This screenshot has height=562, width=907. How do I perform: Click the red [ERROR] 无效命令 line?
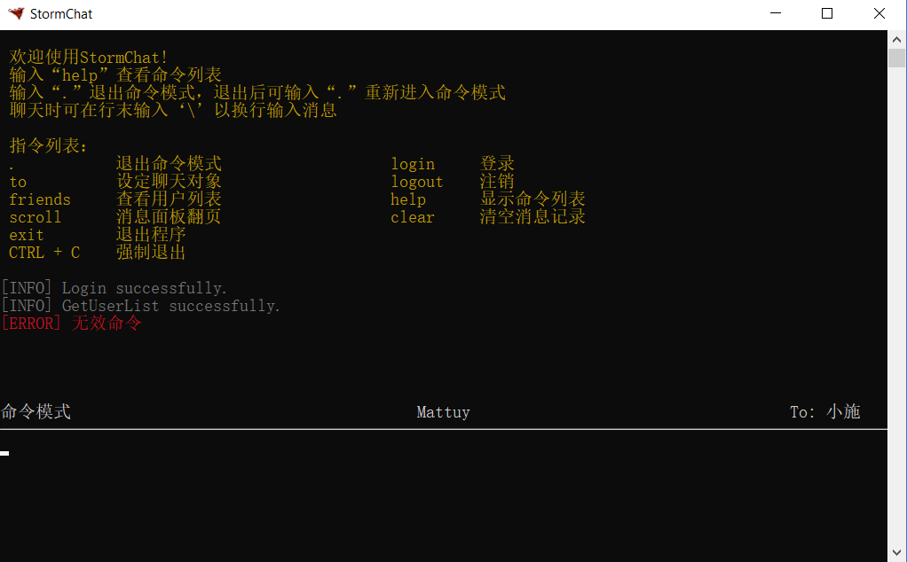72,324
